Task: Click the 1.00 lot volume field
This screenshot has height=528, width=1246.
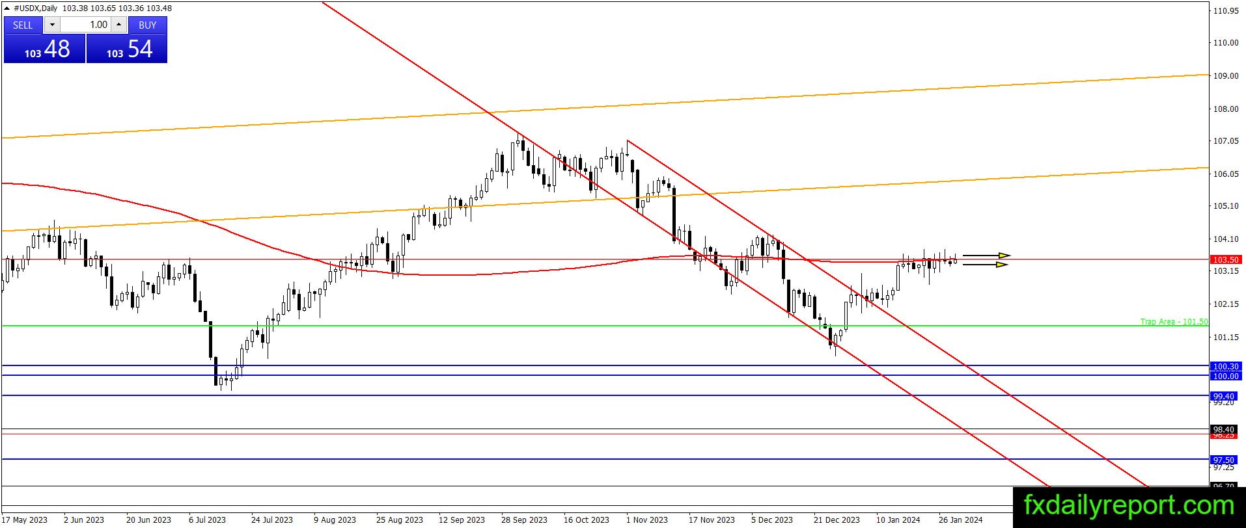Action: [86, 25]
